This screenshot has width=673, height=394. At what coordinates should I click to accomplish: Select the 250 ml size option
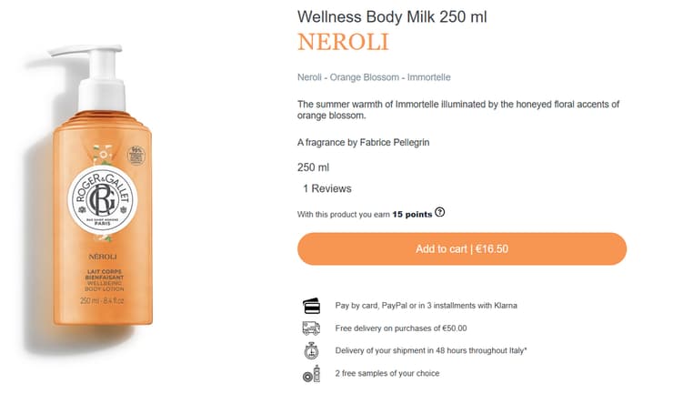point(313,167)
